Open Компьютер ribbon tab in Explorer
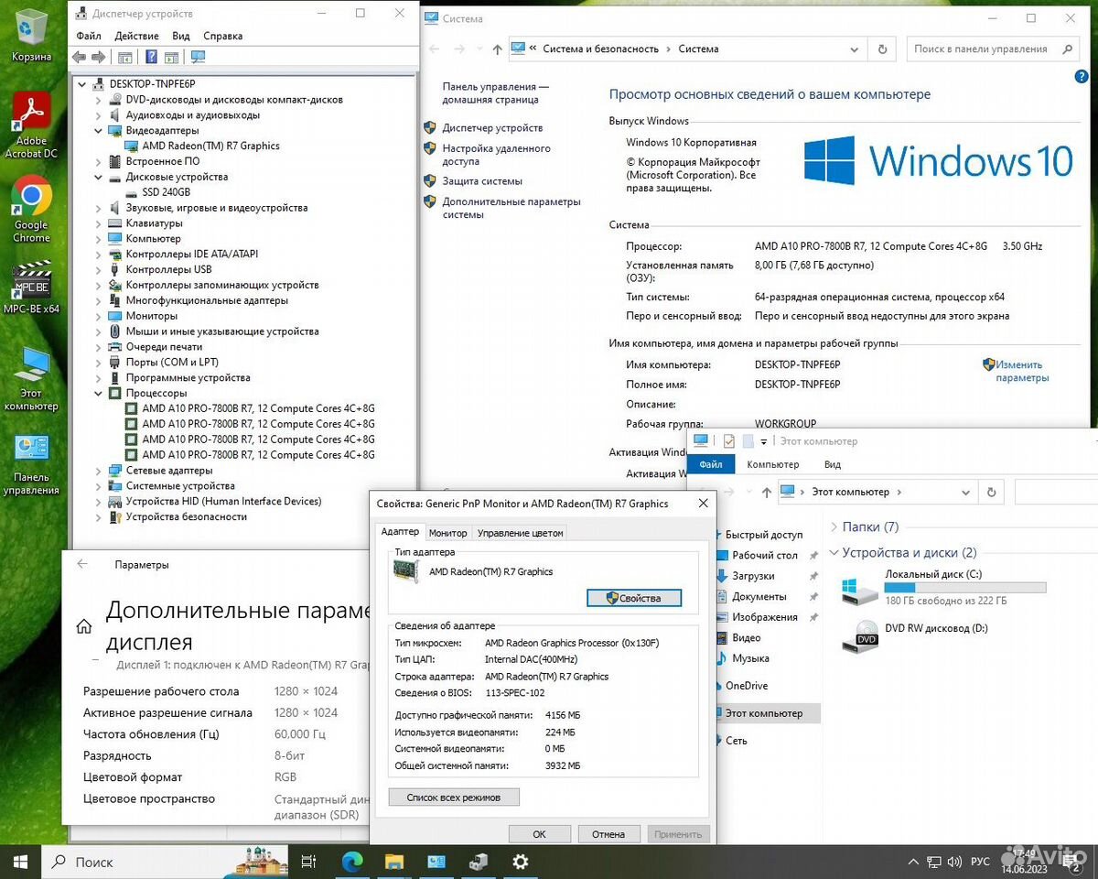The height and width of the screenshot is (879, 1098). (x=773, y=464)
